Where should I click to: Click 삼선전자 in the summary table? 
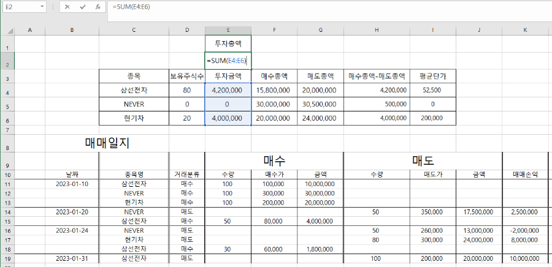pyautogui.click(x=134, y=90)
